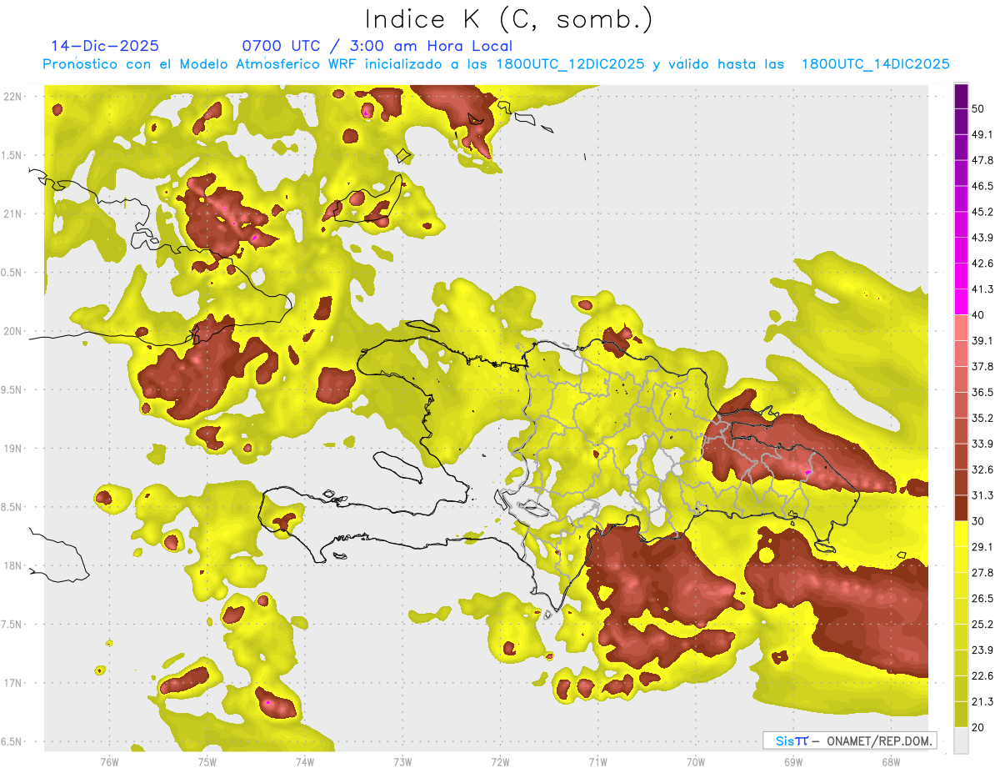Click the "22N" latitude label
This screenshot has width=1000, height=773.
(13, 97)
